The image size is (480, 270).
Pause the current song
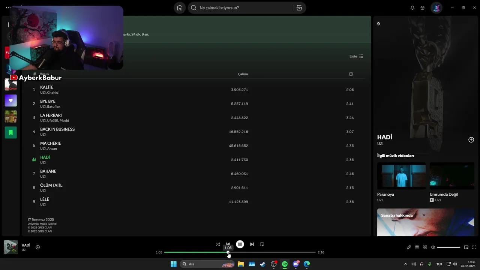pyautogui.click(x=240, y=244)
